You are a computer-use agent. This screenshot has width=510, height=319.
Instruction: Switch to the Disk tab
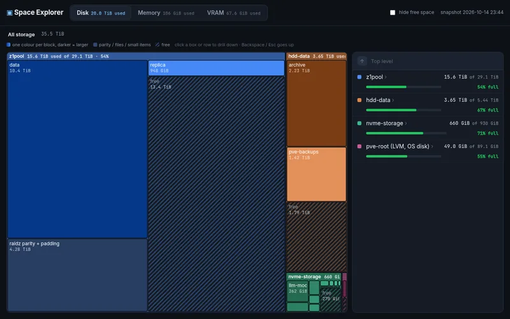101,13
